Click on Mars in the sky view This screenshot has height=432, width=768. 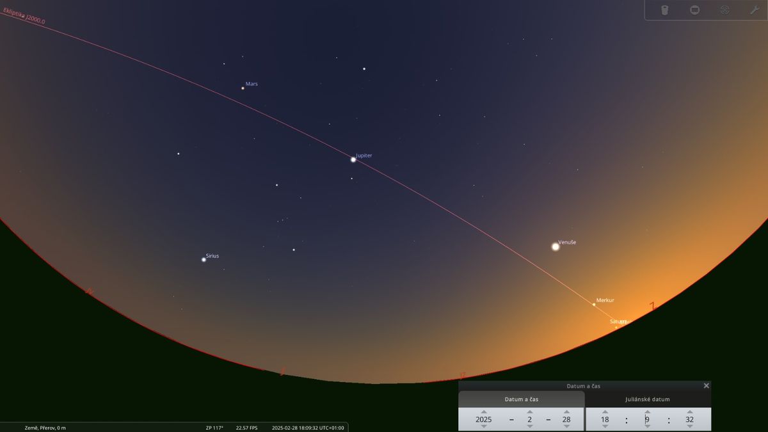tap(243, 88)
